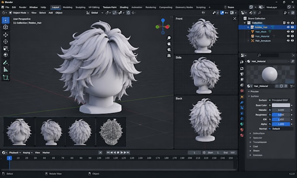
Task: Collapse the Preview panel section
Action: [249, 92]
